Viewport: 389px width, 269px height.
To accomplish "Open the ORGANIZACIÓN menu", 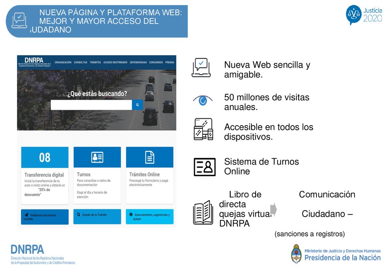I will [x=63, y=63].
